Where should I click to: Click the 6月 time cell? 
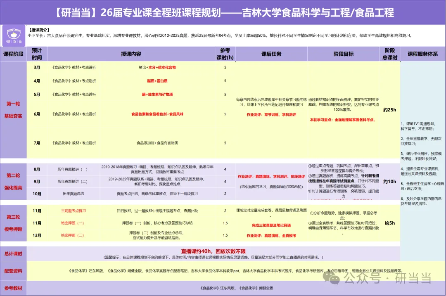click(x=37, y=114)
